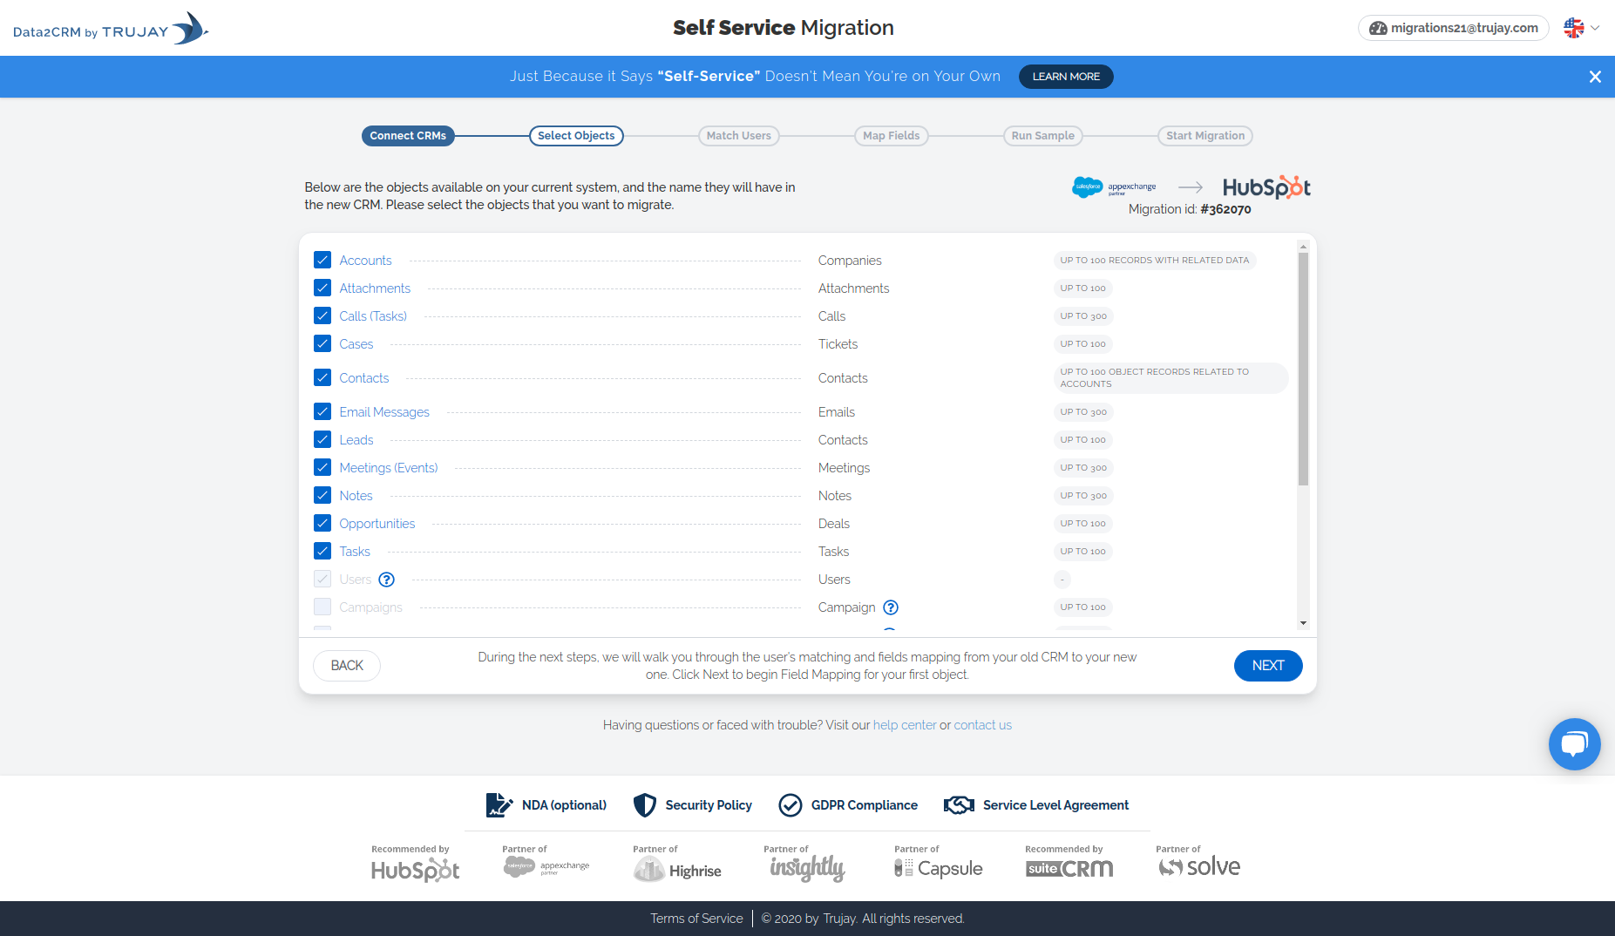Click the Migration id #362070 text
This screenshot has width=1615, height=936.
[x=1190, y=209]
